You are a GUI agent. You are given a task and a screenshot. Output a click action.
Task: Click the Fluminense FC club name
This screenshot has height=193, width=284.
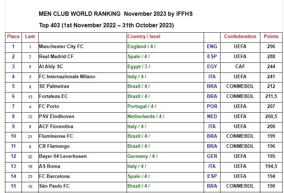coord(56,136)
